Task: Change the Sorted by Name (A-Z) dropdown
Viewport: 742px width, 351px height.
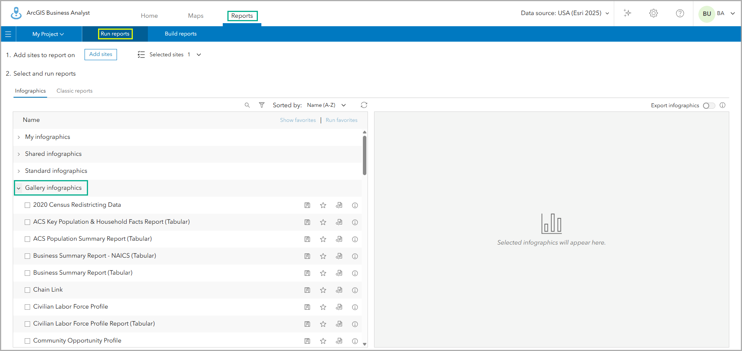Action: click(x=326, y=105)
